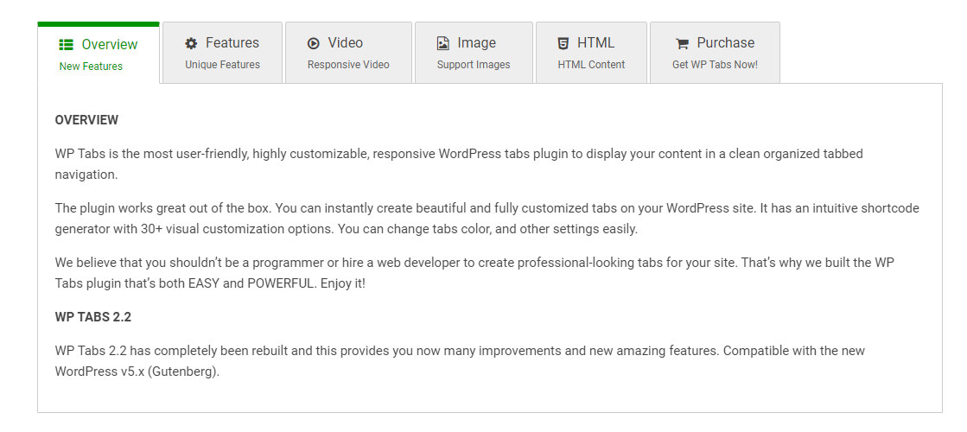Click the 'Responsive Video' subtitle
The height and width of the screenshot is (432, 967).
348,64
